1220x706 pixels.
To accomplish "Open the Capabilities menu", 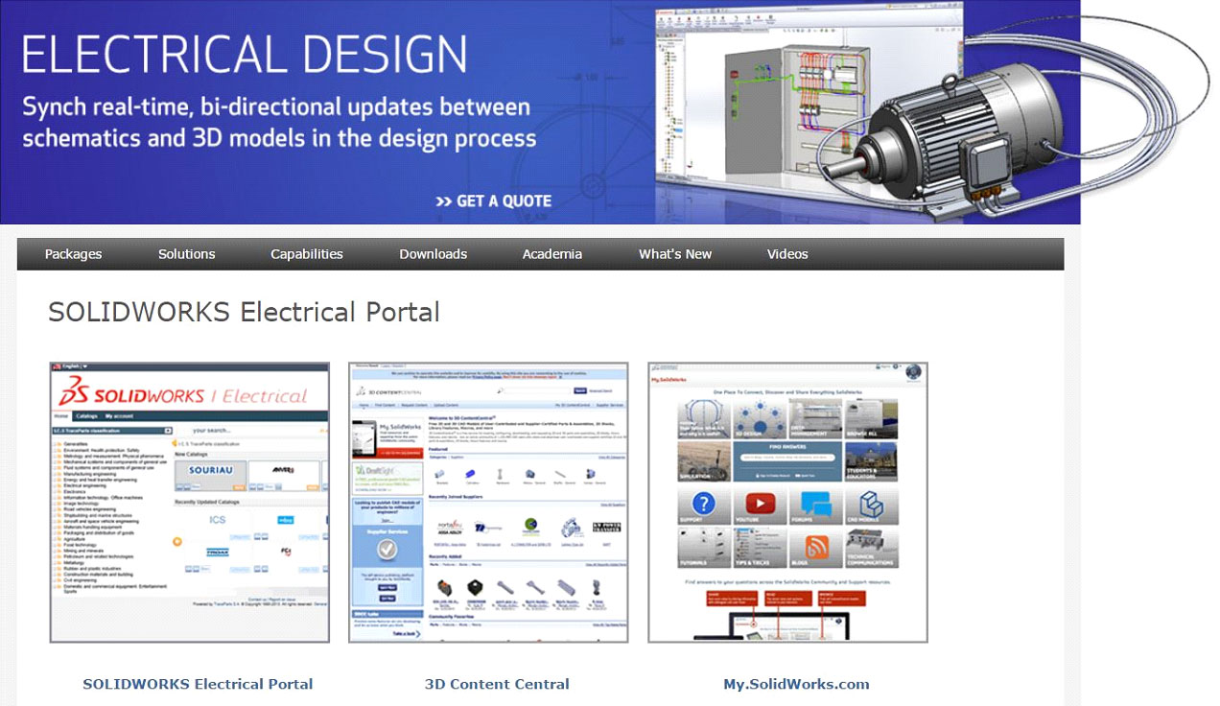I will [x=307, y=254].
